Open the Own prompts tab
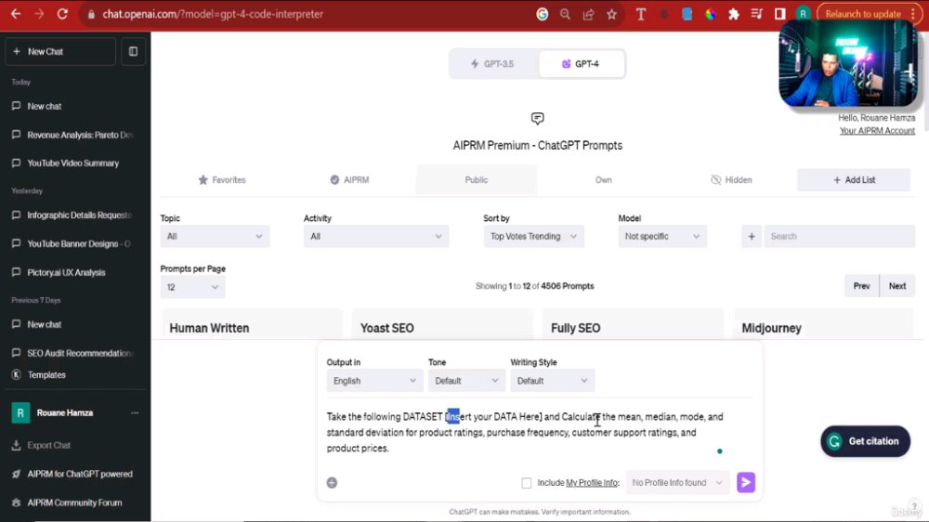929x522 pixels. point(603,180)
